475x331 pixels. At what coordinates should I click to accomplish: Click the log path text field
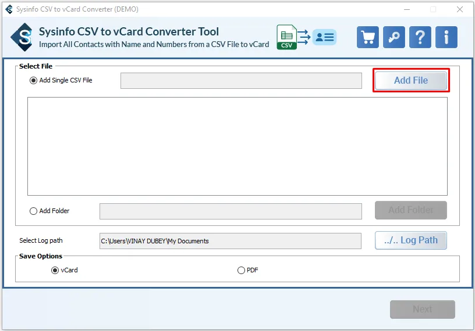point(231,241)
